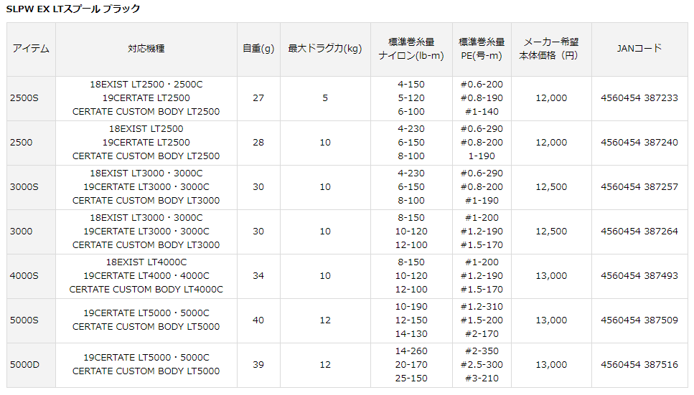The image size is (694, 395).
Task: Click JAN code 4560454 387509
Action: point(639,320)
